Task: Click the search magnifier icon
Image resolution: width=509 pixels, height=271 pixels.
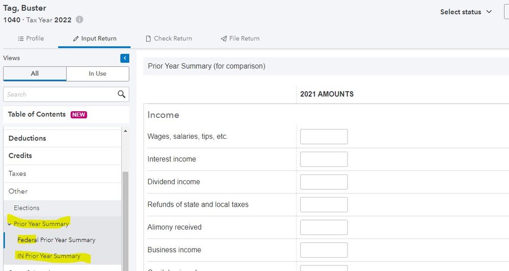Action: point(121,94)
